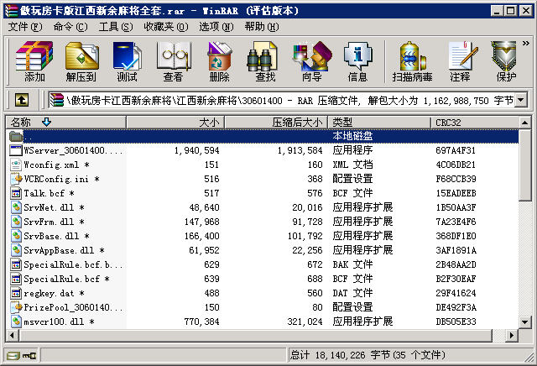Image resolution: width=537 pixels, height=366 pixels.
Task: Open the 向导 (Wizard) tool
Action: [311, 61]
